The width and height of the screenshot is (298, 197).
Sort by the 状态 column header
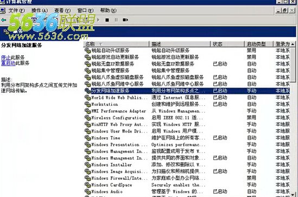(x=227, y=44)
